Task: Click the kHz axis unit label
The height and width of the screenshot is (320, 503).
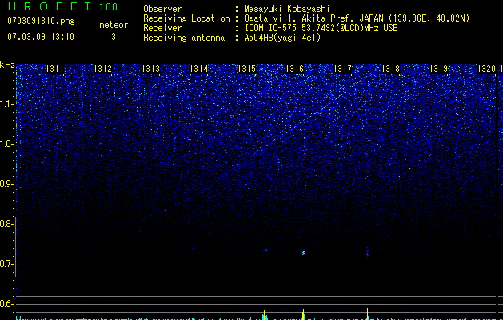Action: tap(7, 65)
